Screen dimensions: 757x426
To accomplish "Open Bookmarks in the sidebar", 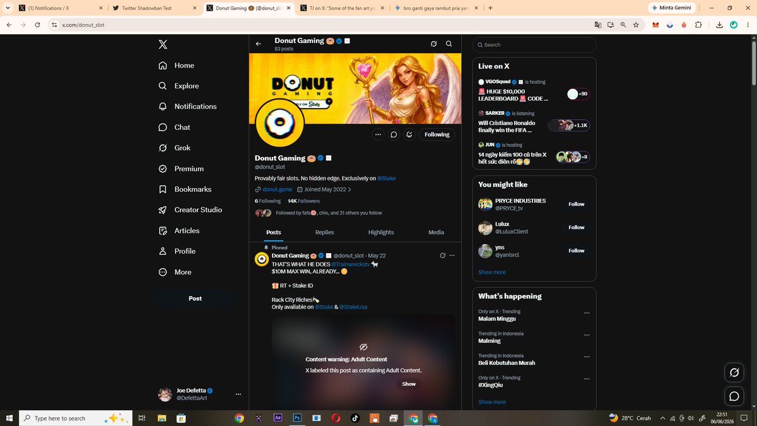I will pos(185,189).
